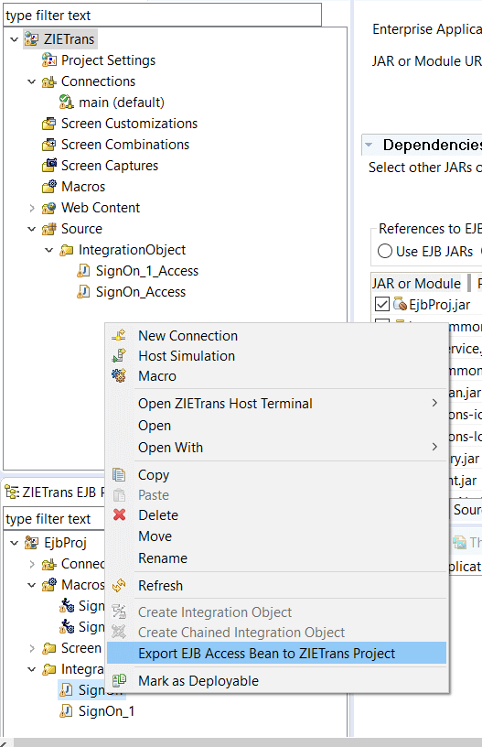Click the ZIETrans project icon
The height and width of the screenshot is (747, 482).
[31, 39]
